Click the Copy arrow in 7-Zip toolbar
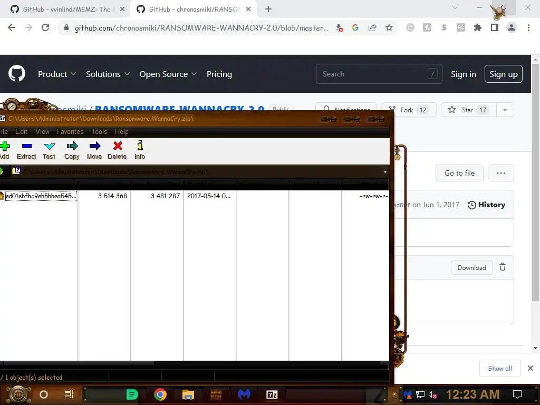This screenshot has height=405, width=540. coord(72,151)
